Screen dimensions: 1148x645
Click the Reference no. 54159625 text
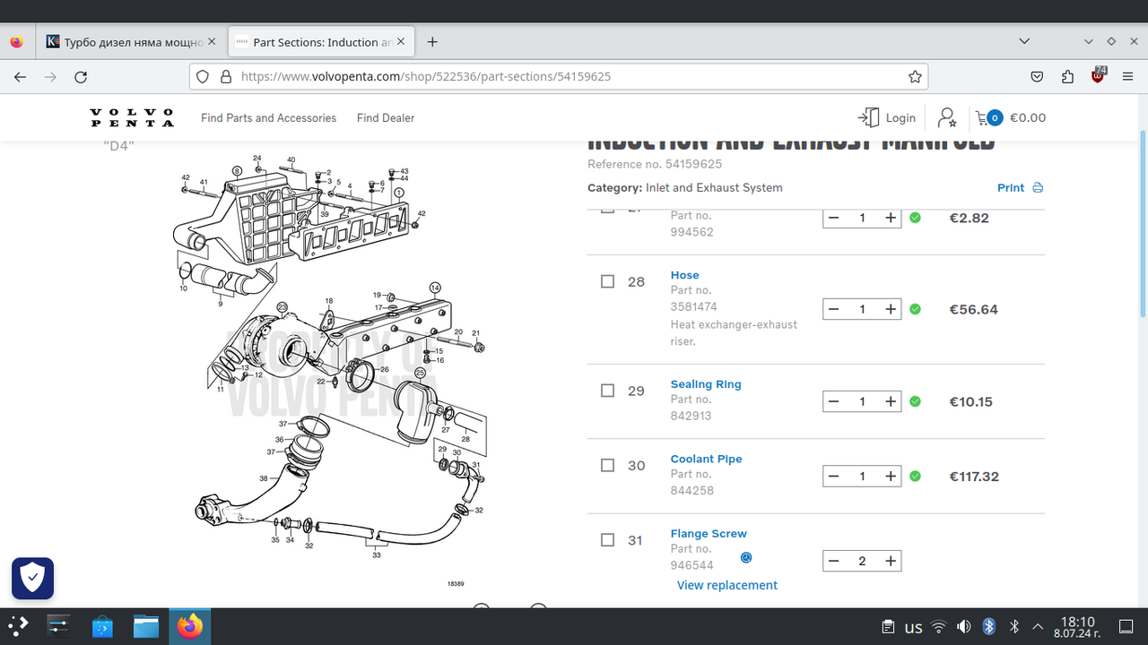[x=655, y=164]
